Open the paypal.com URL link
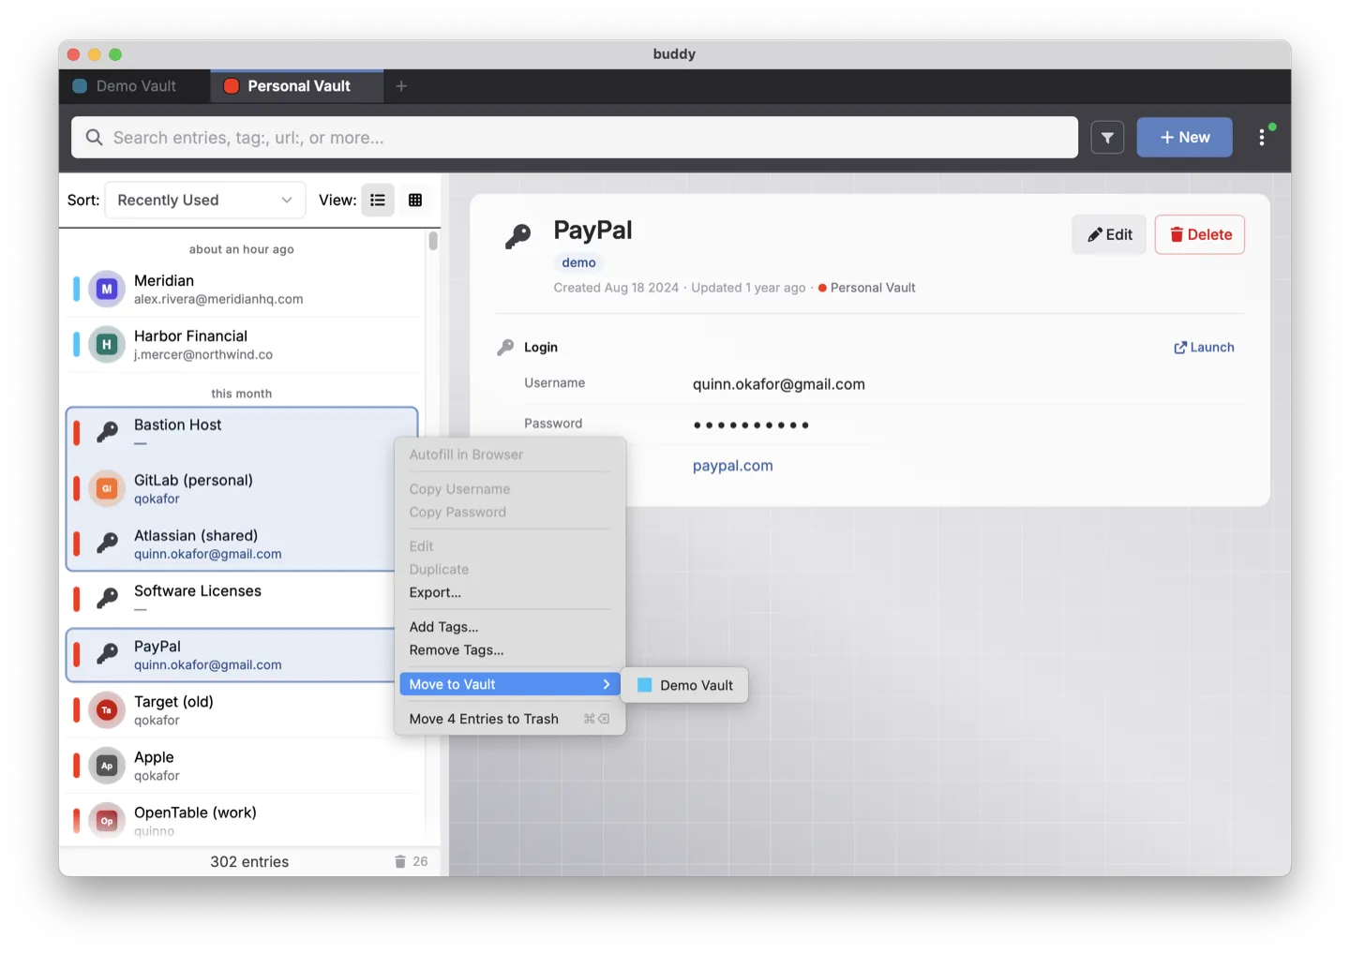1350x954 pixels. pyautogui.click(x=732, y=466)
